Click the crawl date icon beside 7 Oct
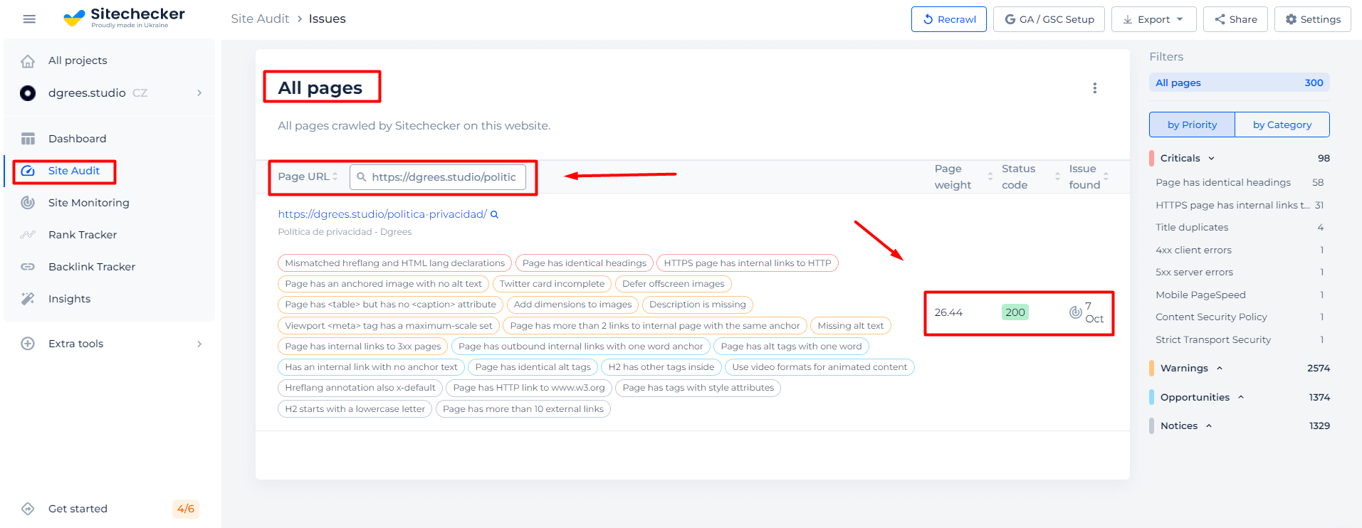Screen dimensions: 1362x528 coord(1075,312)
